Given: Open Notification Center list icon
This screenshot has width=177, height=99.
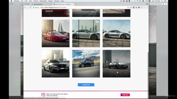Looking at the screenshot, I should pyautogui.click(x=165, y=1).
